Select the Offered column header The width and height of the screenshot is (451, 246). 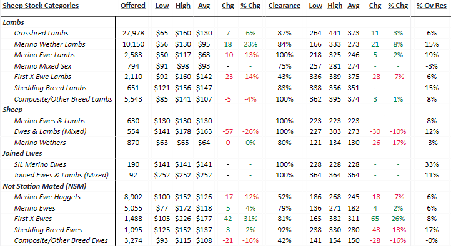tap(133, 6)
